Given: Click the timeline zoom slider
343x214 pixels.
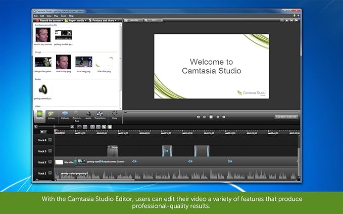Looking at the screenshot, I should pyautogui.click(x=54, y=126).
